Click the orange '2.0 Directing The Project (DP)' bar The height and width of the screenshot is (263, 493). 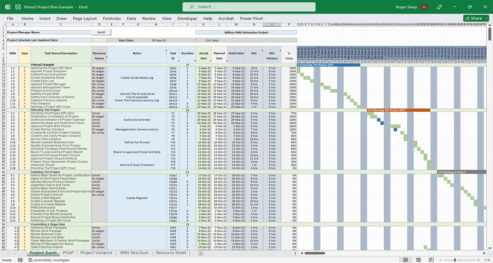(x=399, y=110)
